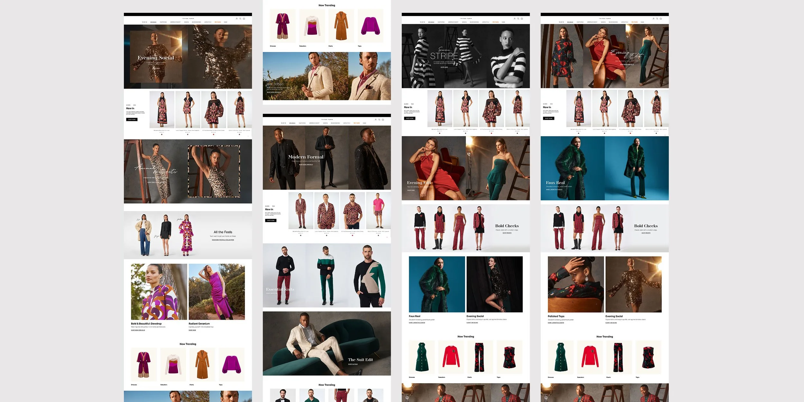Open the green fur coat Faux Real thumbnail
The height and width of the screenshot is (402, 804).
point(437,284)
